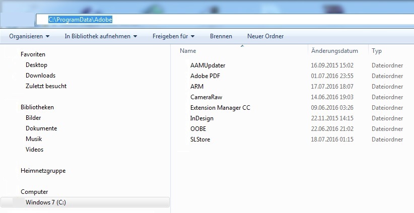The height and width of the screenshot is (213, 414).
Task: Click Dateiordner type in the SLStore row
Action: [x=387, y=139]
